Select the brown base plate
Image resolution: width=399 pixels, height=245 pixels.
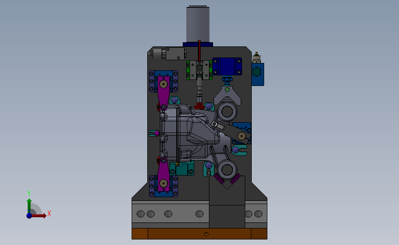point(199,234)
